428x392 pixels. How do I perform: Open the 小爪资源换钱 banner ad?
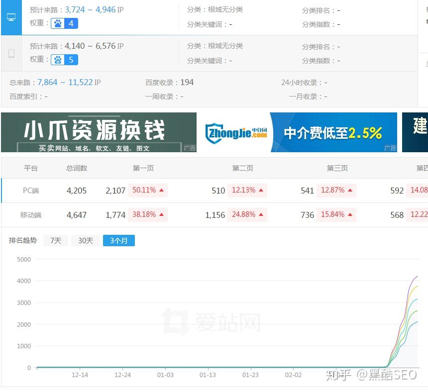99,132
